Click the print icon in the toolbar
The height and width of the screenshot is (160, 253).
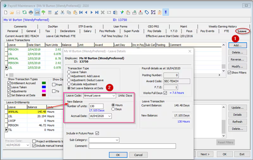[31, 12]
